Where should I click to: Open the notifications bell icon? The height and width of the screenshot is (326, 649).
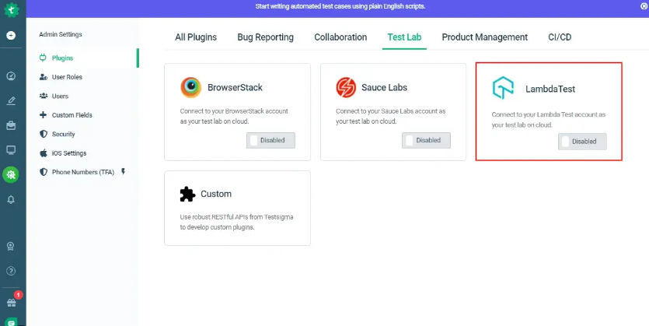point(11,200)
